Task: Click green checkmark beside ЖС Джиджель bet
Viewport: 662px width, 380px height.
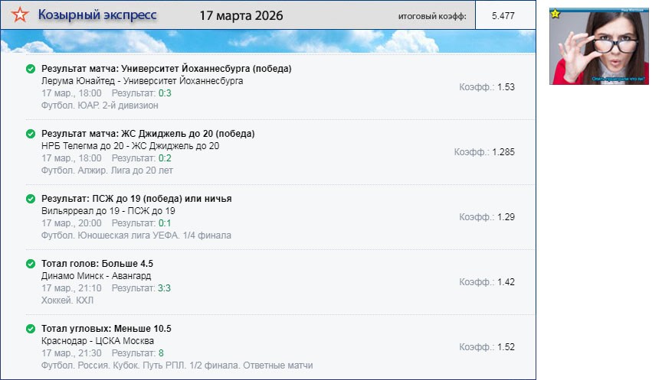Action: point(31,134)
